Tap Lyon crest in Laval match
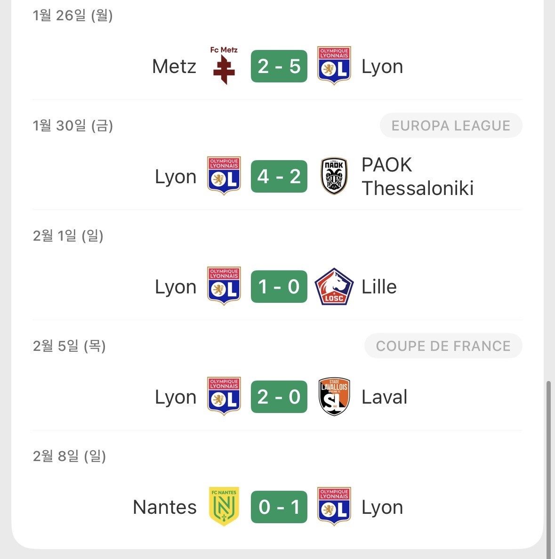 click(224, 397)
